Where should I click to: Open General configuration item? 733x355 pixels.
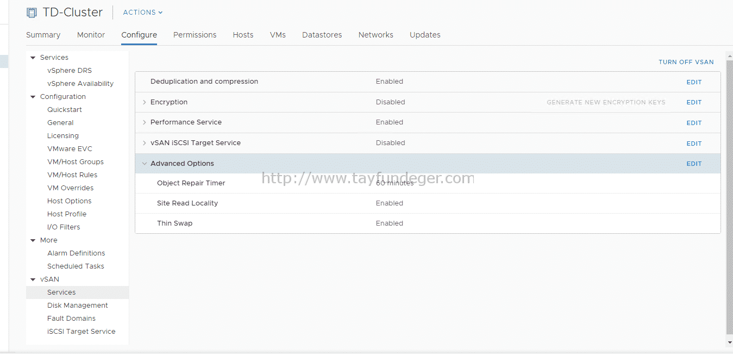[x=60, y=123]
